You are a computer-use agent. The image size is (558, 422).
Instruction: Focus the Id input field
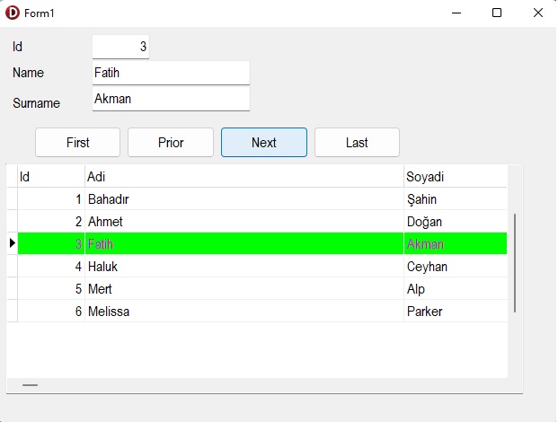click(x=120, y=47)
